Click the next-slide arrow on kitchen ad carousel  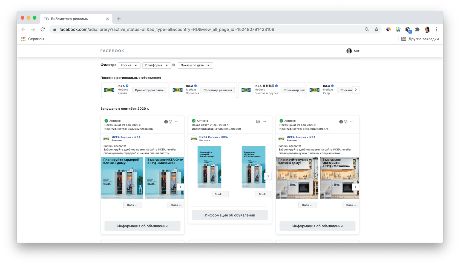coord(355,187)
